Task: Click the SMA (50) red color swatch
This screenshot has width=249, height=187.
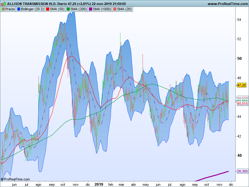Action: (x=48, y=9)
